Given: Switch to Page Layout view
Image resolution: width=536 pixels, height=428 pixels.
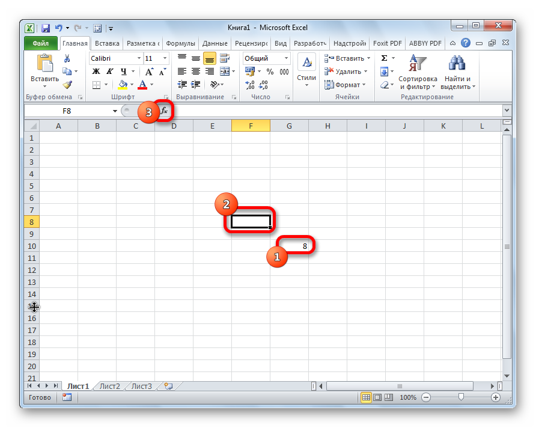Looking at the screenshot, I should (x=377, y=397).
